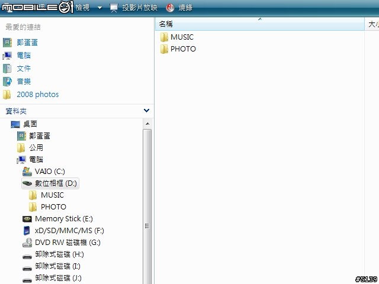This screenshot has width=379, height=284.
Task: Select MUSIC folder in the tree
Action: click(x=53, y=195)
